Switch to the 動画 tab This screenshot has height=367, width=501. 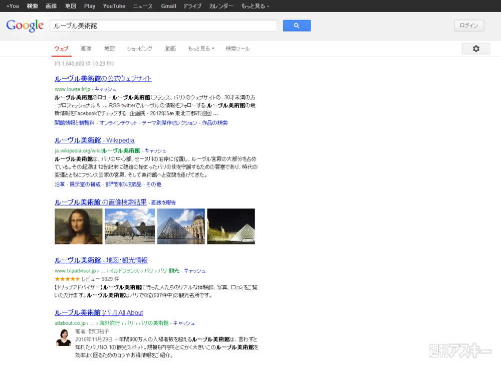coord(170,49)
